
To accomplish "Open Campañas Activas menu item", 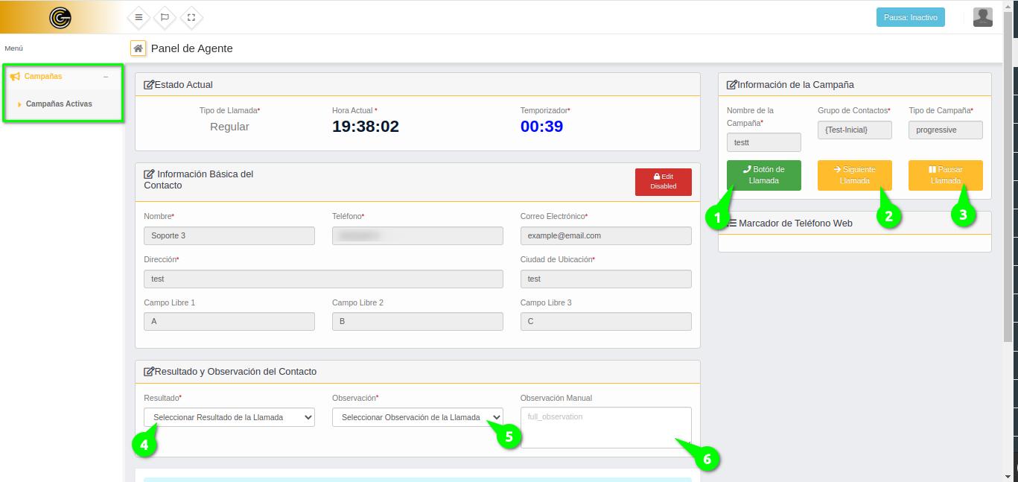I will 59,104.
